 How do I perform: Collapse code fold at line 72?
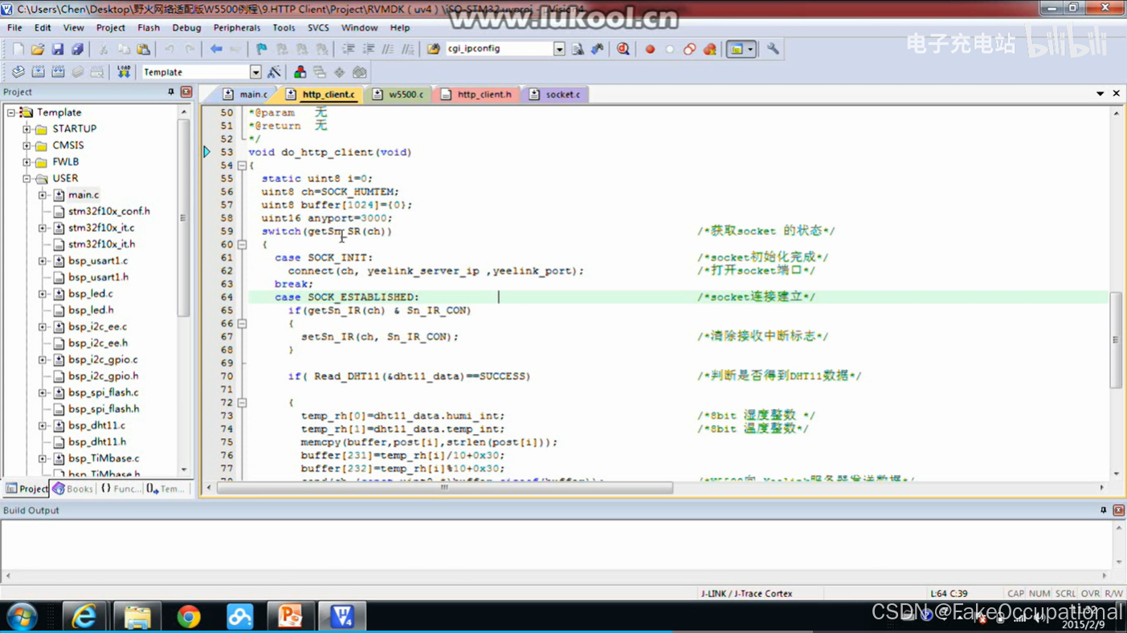(242, 403)
